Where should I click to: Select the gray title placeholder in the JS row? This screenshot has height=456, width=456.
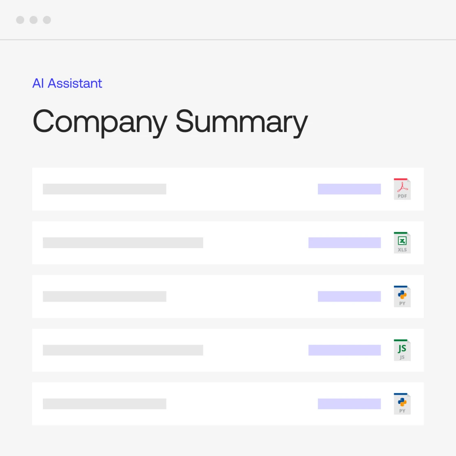coord(123,350)
